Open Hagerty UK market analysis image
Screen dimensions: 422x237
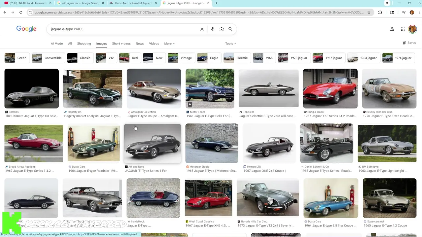click(x=93, y=89)
